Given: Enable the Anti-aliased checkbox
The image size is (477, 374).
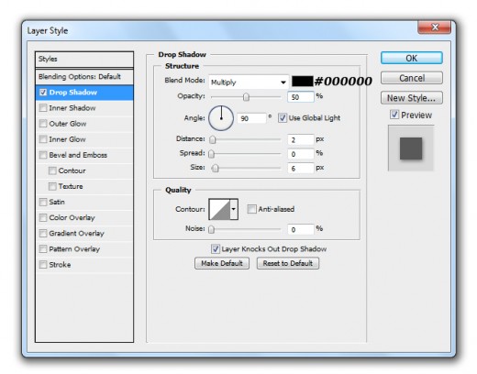Looking at the screenshot, I should pos(251,209).
